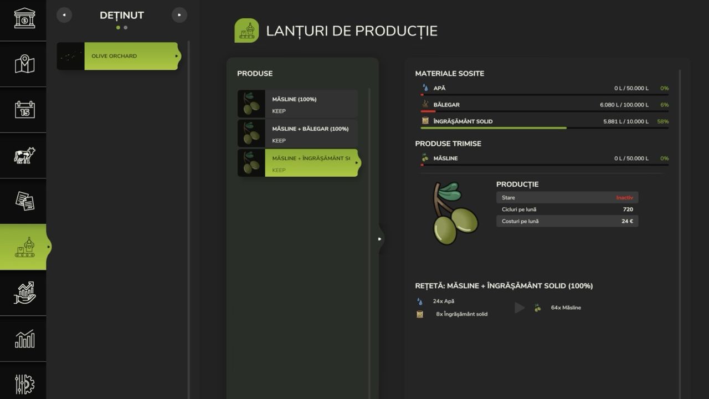This screenshot has height=399, width=709.
Task: Open the animals cow icon in sidebar
Action: [x=24, y=155]
